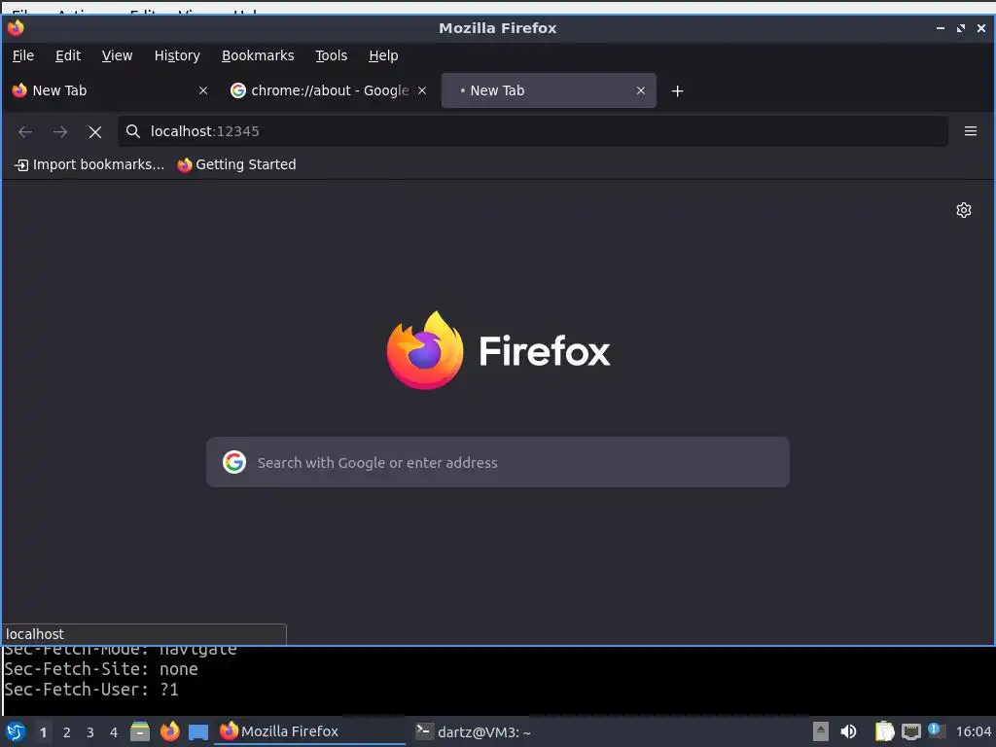Open the Firefox hamburger application menu

click(x=970, y=131)
